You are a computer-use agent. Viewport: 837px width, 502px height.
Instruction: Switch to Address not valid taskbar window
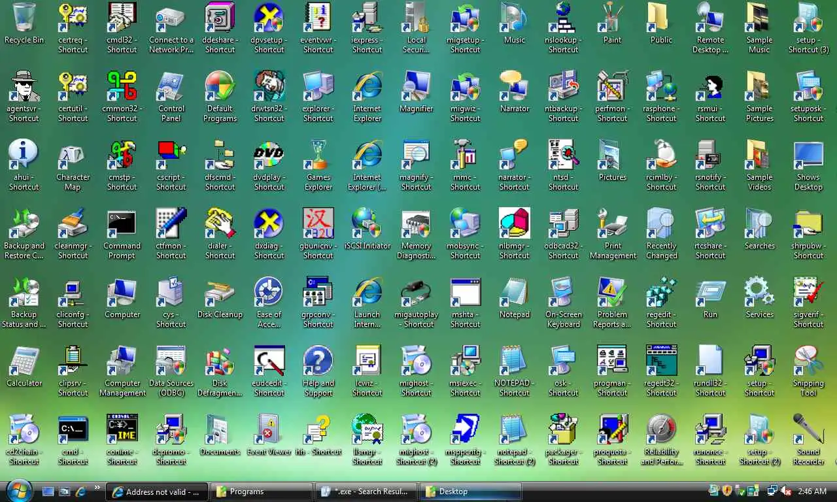[158, 492]
